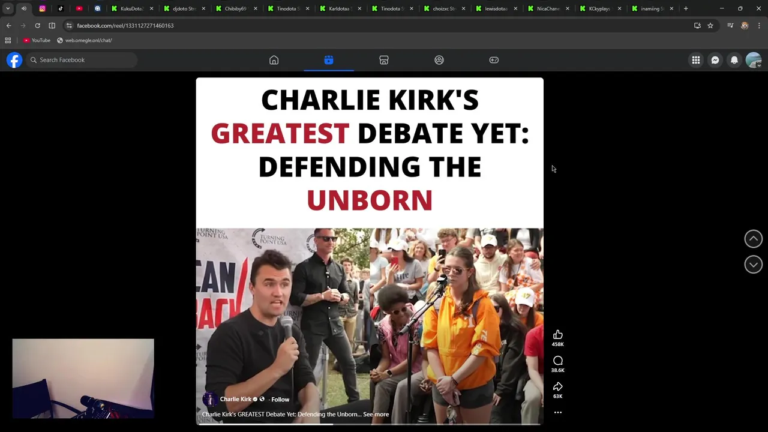Click the Follow button next to Charlie Kirk
Screen dimensions: 768x432
coord(280,400)
